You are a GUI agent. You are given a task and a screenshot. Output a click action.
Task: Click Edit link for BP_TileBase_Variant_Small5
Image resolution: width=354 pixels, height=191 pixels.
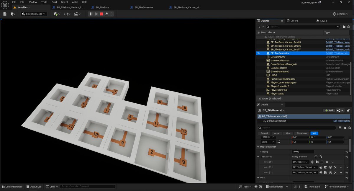(x=338, y=42)
